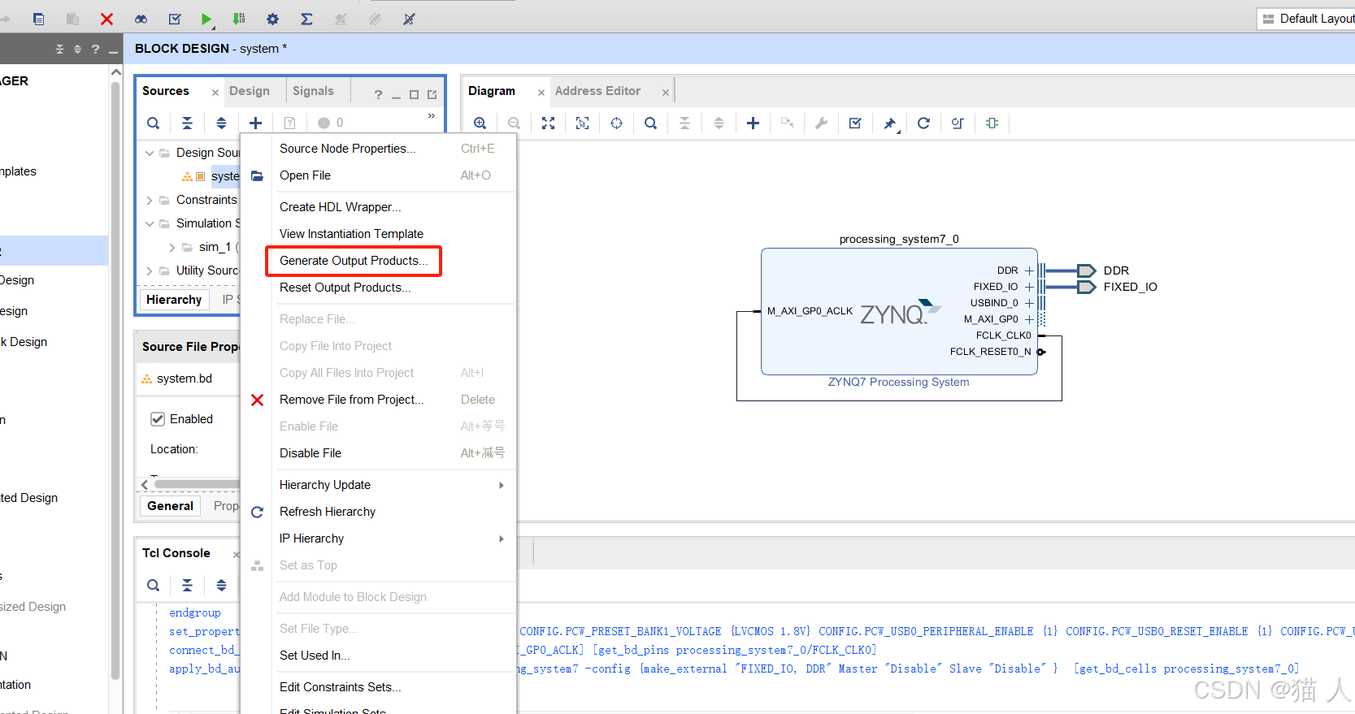Show more Sources toolbar items with the chevron
1355x714 pixels.
(x=432, y=116)
